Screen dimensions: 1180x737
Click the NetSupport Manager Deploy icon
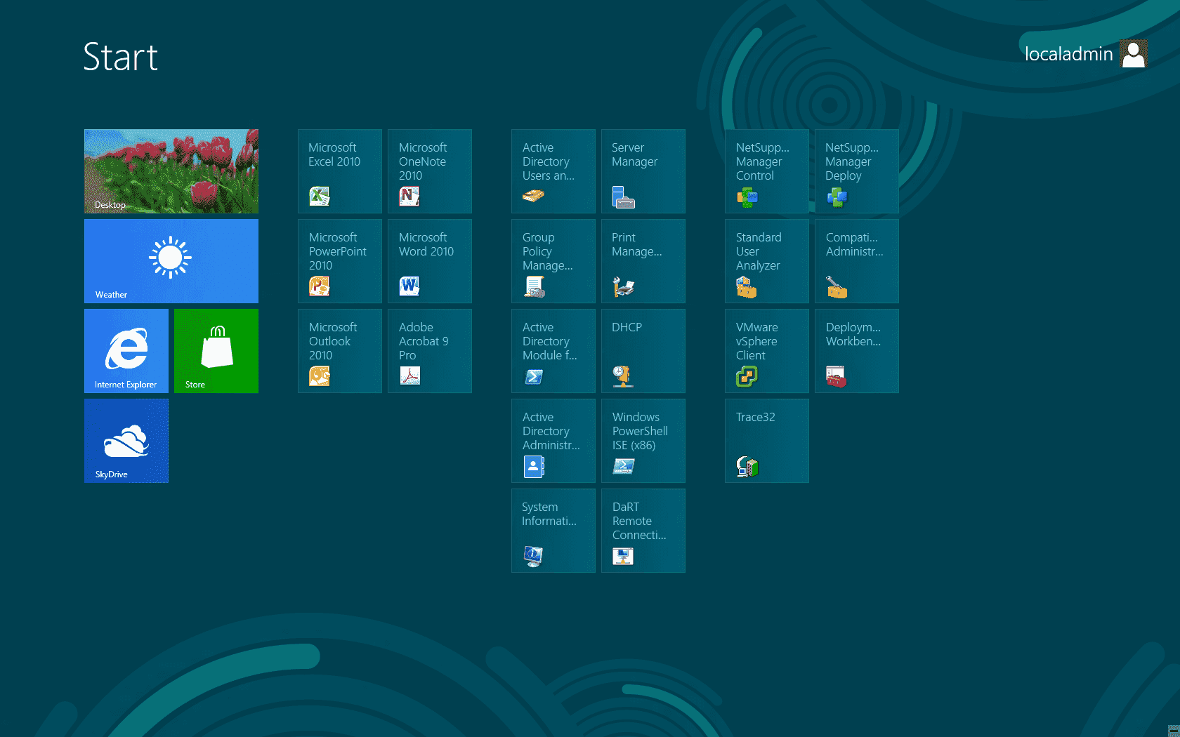point(837,197)
